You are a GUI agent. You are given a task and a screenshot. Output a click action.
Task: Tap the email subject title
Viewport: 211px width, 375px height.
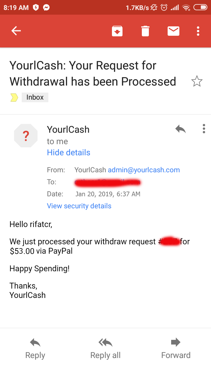(x=93, y=73)
